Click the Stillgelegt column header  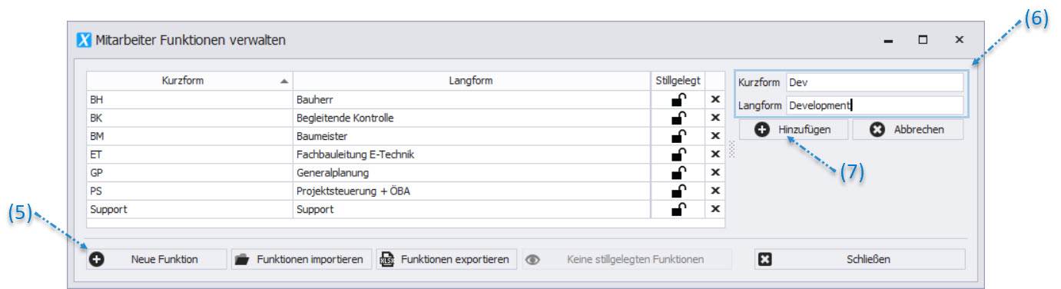pyautogui.click(x=678, y=81)
